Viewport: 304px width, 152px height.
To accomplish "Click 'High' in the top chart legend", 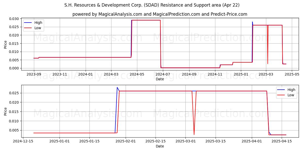I will click(38, 23).
